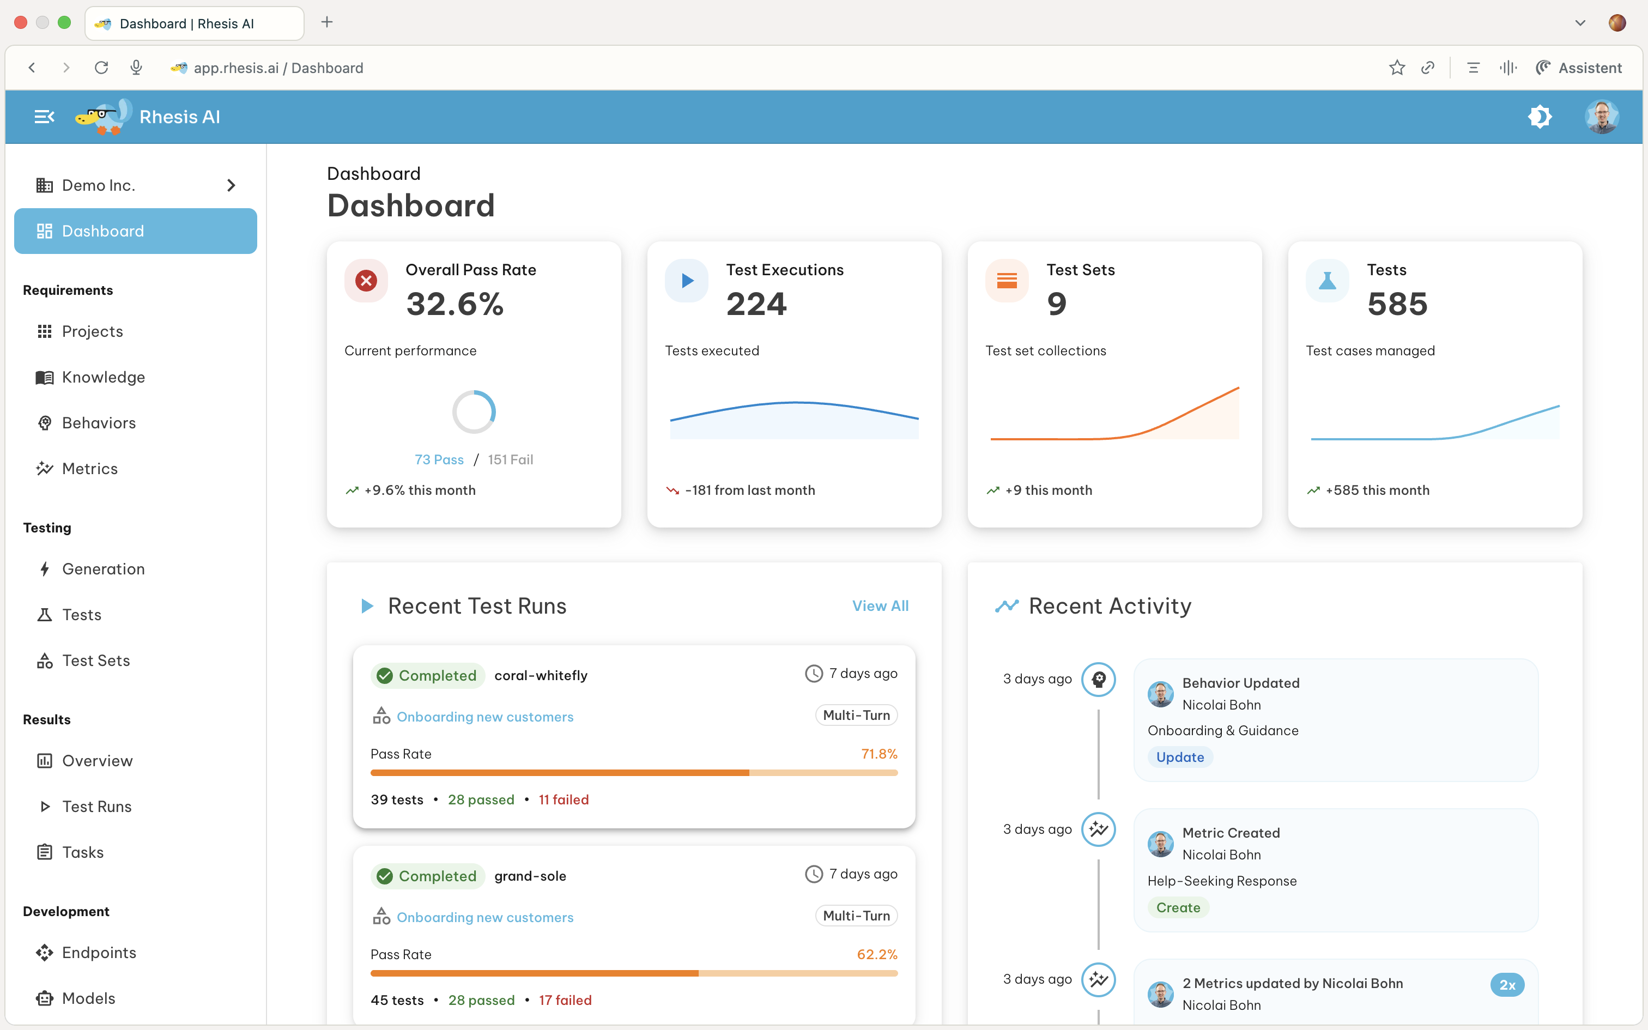Collapse the sidebar with the hamburger toggle
1648x1030 pixels.
tap(44, 117)
